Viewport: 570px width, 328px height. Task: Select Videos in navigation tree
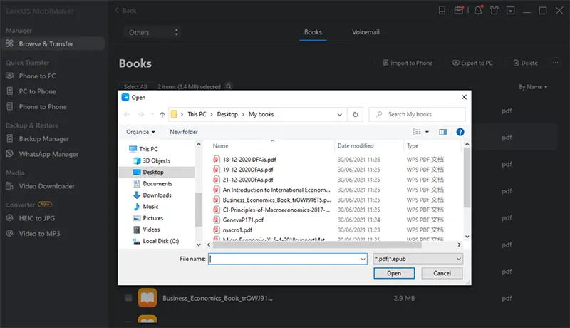click(151, 230)
